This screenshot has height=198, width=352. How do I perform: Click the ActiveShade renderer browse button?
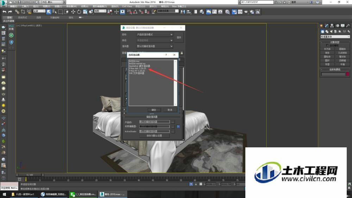[x=172, y=132]
